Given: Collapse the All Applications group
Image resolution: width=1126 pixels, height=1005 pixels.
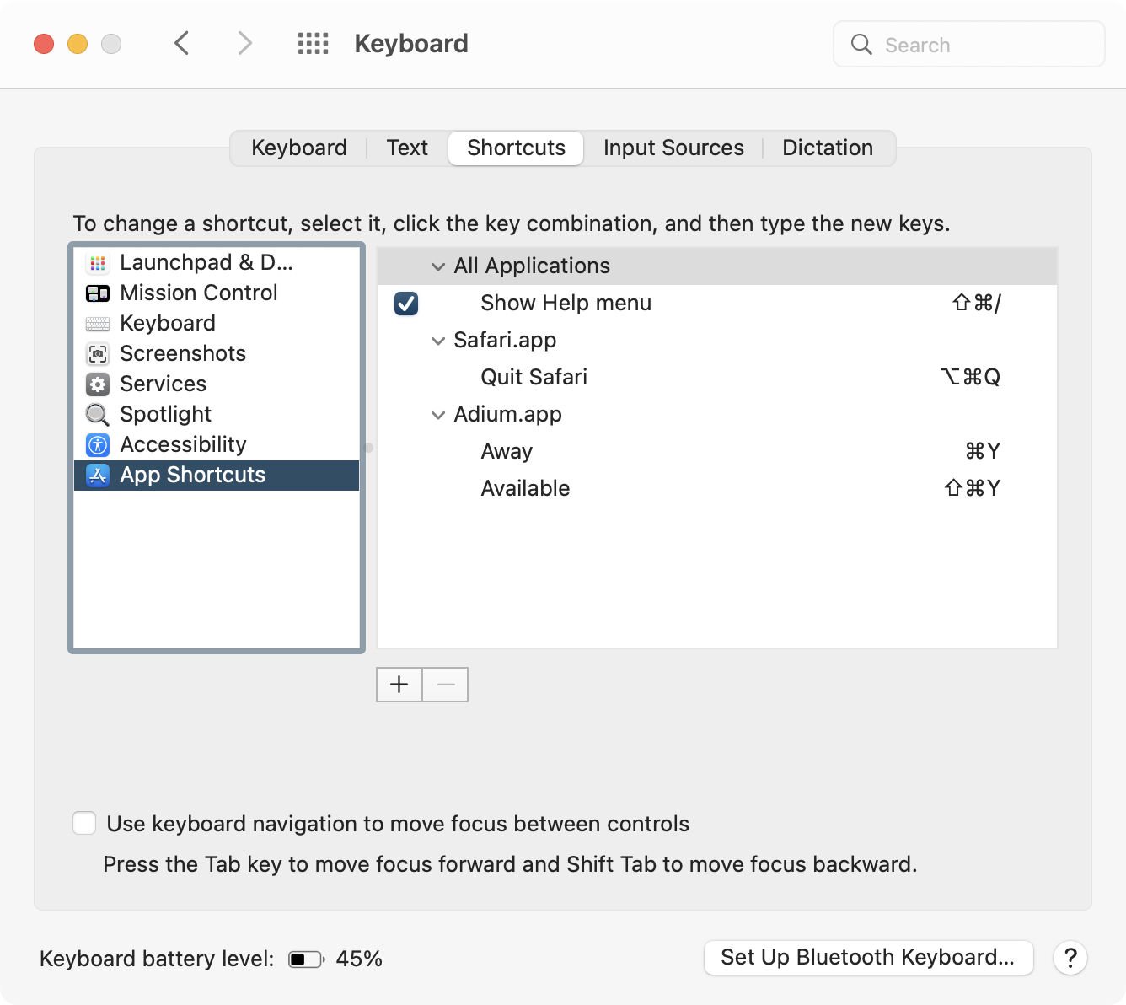Looking at the screenshot, I should [x=438, y=266].
